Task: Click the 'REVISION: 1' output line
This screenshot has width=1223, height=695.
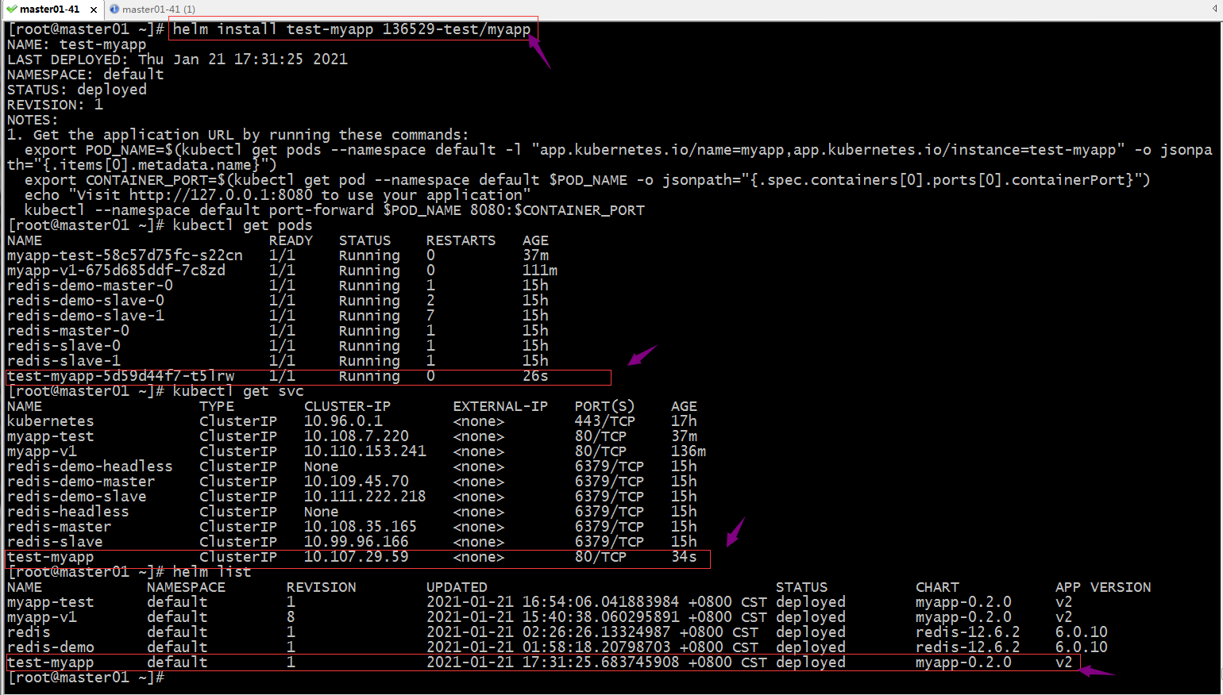Action: [x=55, y=105]
